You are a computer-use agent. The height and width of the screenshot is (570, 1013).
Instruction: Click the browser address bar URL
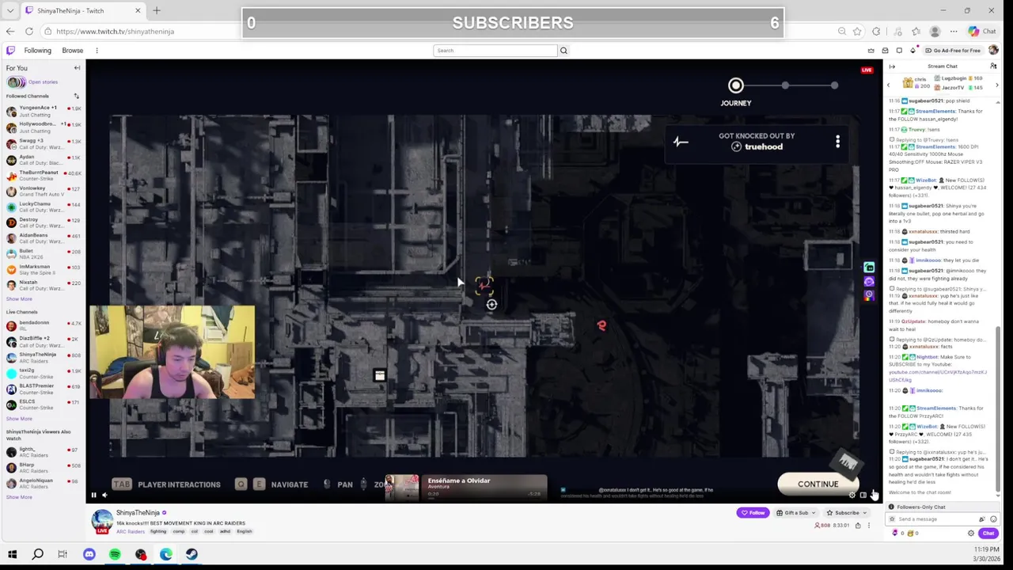tap(115, 31)
